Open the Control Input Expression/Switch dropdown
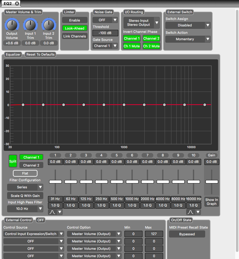 tap(34, 234)
